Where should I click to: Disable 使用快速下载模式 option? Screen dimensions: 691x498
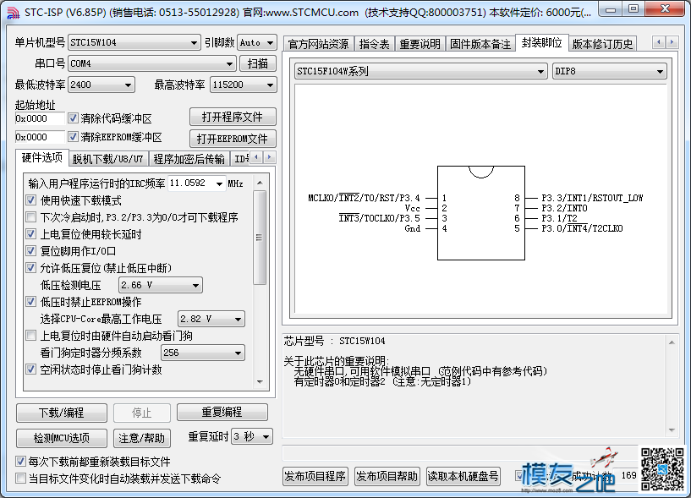point(30,200)
